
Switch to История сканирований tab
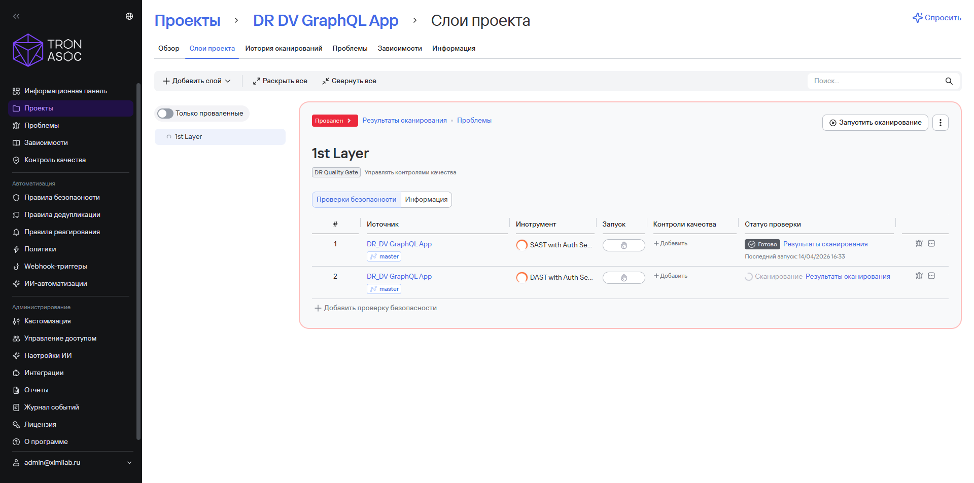click(x=284, y=49)
